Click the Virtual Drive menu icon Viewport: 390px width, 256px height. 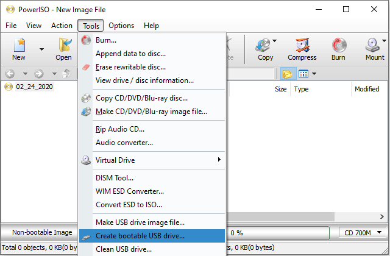(x=86, y=160)
